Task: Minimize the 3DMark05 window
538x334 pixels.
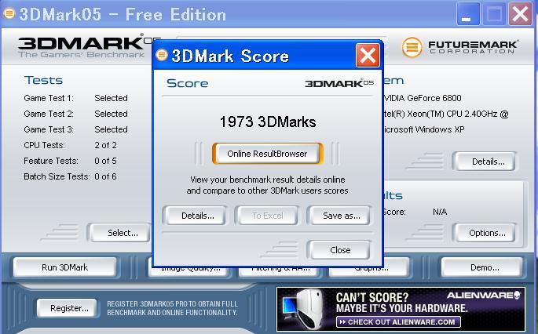Action: 468,13
